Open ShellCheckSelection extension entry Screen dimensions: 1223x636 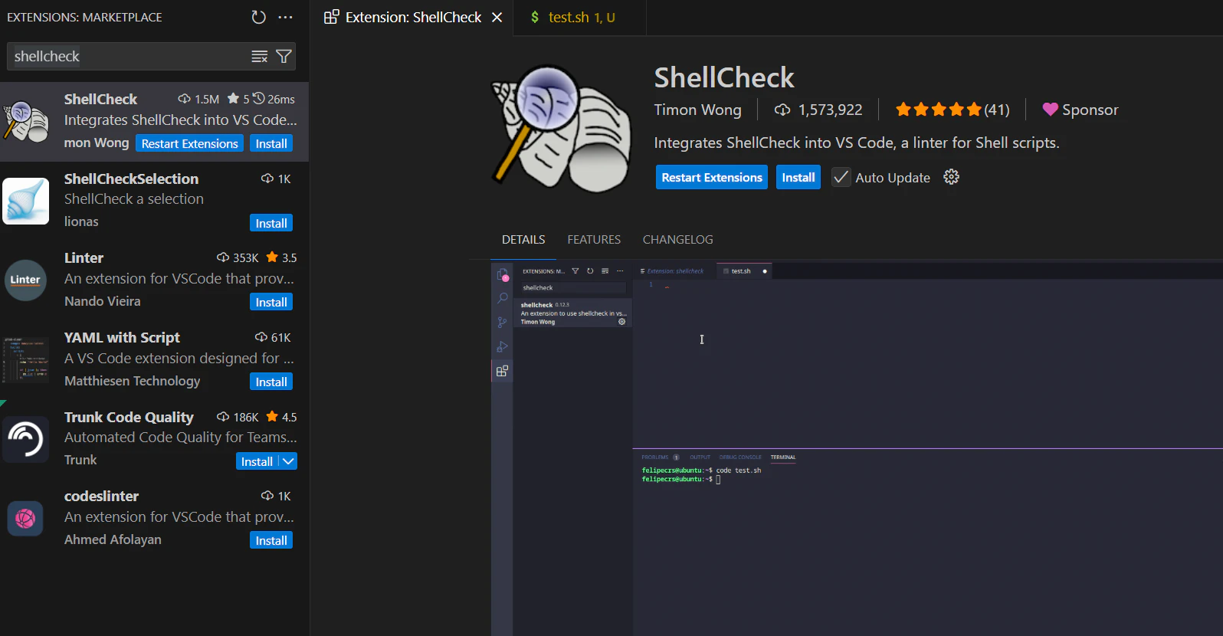click(154, 201)
